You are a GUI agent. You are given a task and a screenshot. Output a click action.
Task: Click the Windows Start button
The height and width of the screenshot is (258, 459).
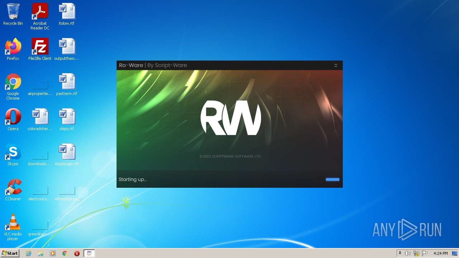click(x=10, y=253)
